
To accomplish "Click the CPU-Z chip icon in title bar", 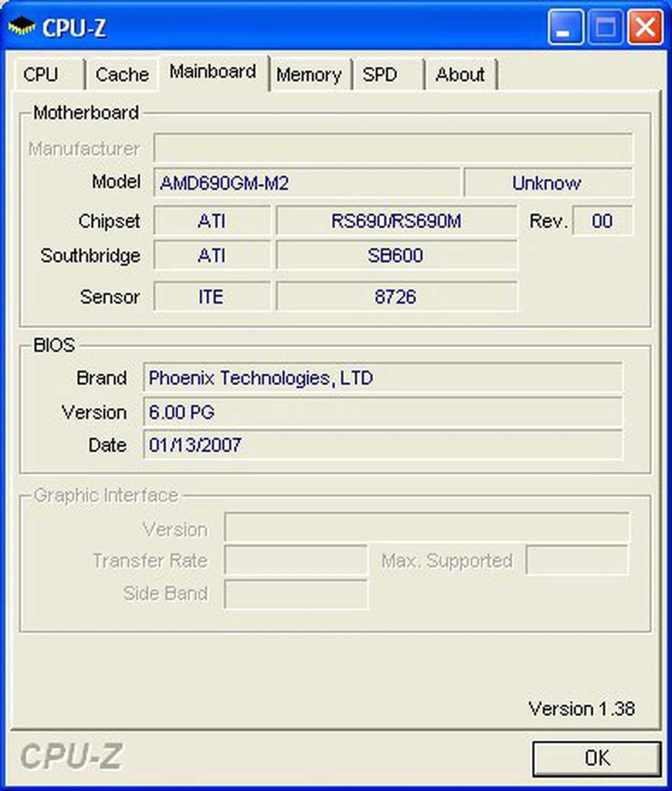I will pyautogui.click(x=21, y=27).
